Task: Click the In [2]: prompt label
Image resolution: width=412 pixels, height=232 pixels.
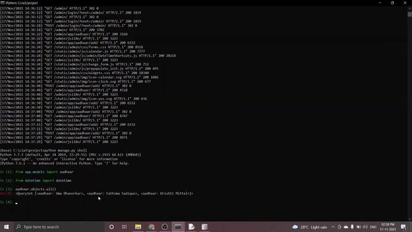Action: [x=6, y=180]
